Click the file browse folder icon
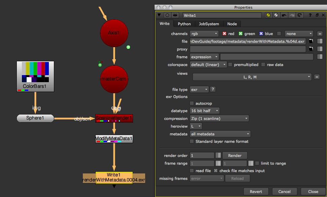 312,41
